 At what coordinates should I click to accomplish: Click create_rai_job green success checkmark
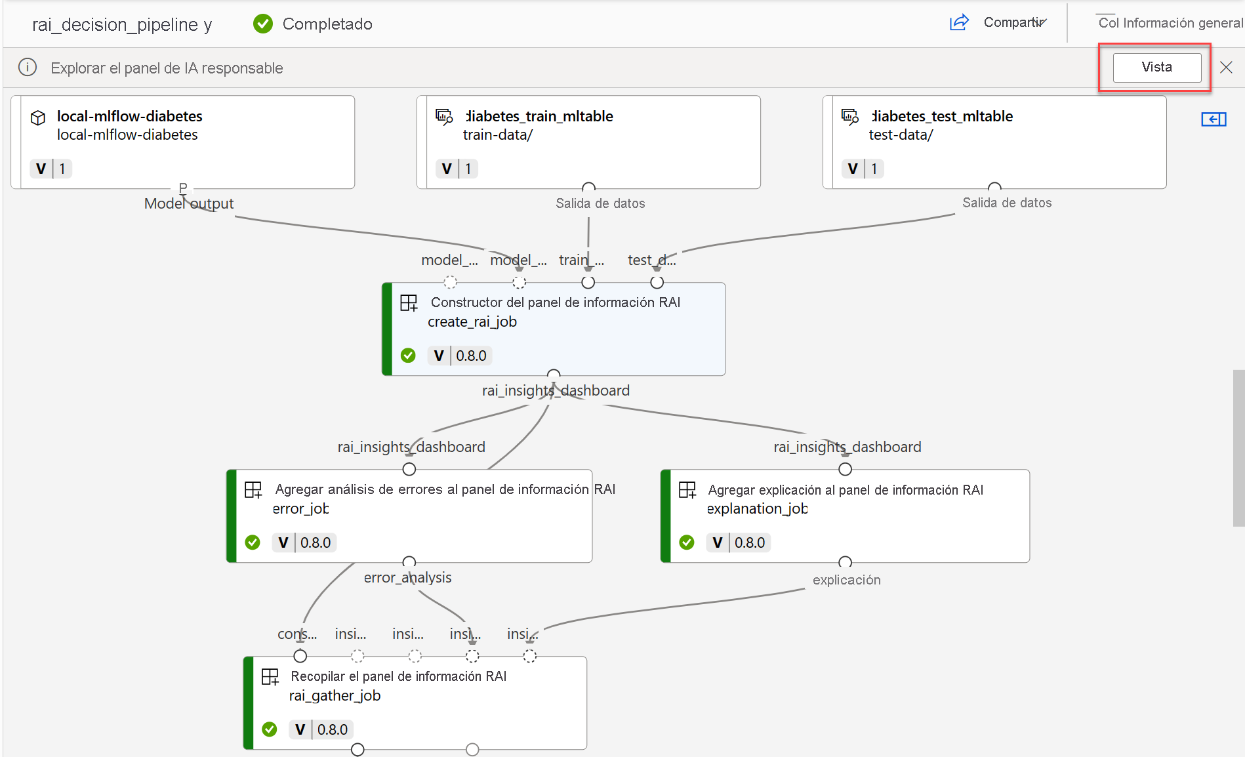point(408,356)
